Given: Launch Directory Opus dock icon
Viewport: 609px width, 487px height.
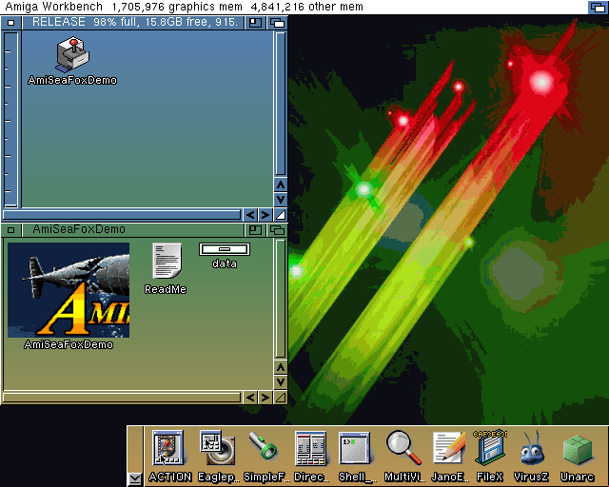Looking at the screenshot, I should coord(310,448).
